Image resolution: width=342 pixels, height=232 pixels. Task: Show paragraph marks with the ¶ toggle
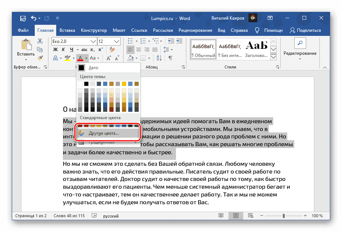170,58
